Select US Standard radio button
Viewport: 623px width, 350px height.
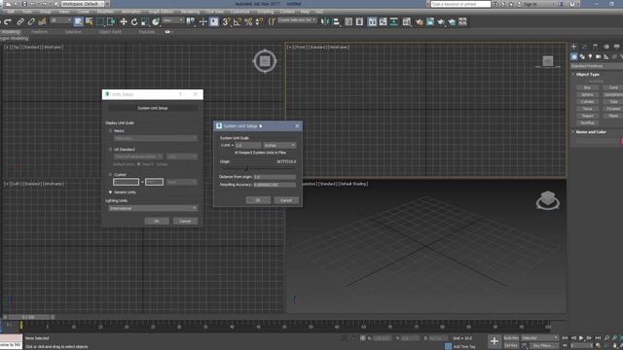pyautogui.click(x=110, y=149)
